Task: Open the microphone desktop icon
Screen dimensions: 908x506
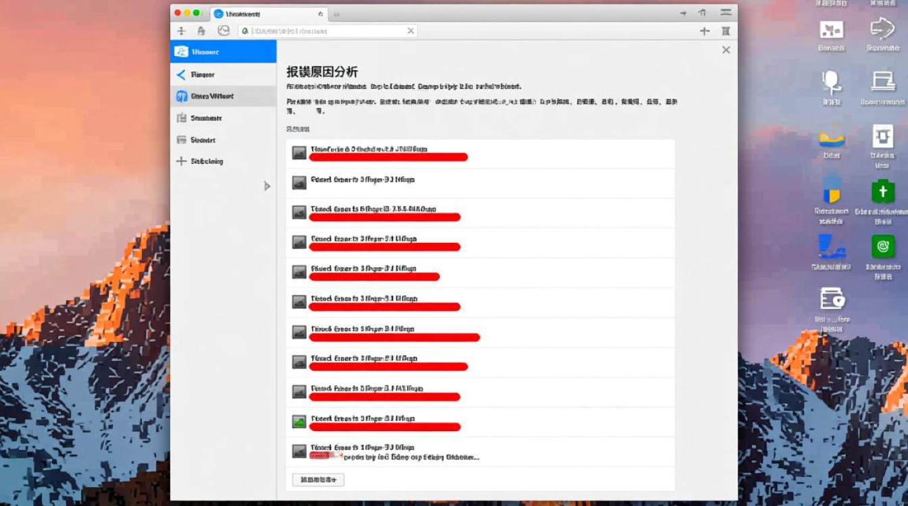Action: (x=831, y=82)
